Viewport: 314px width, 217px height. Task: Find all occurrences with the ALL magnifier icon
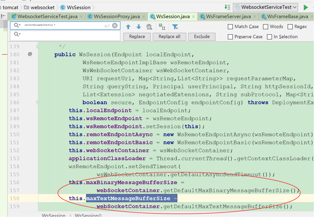click(x=149, y=27)
